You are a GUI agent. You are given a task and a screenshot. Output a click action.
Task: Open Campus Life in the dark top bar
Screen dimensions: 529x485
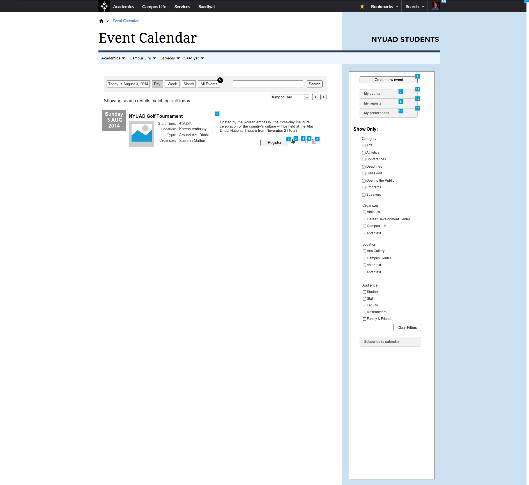pyautogui.click(x=154, y=6)
